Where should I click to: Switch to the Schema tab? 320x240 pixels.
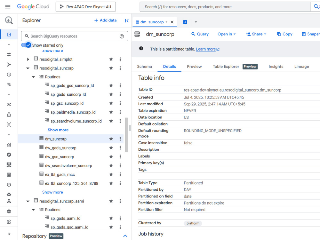coord(145,67)
